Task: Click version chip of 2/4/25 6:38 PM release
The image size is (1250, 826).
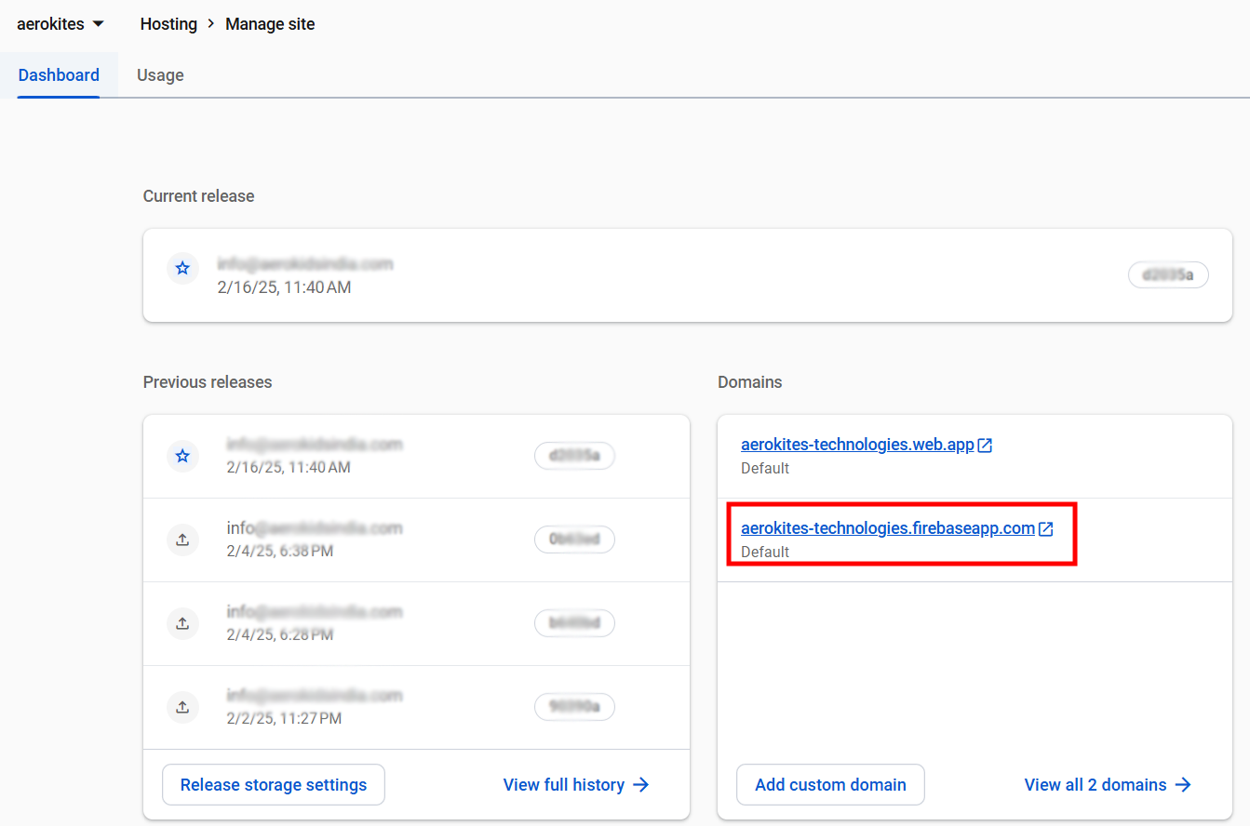Action: tap(574, 540)
